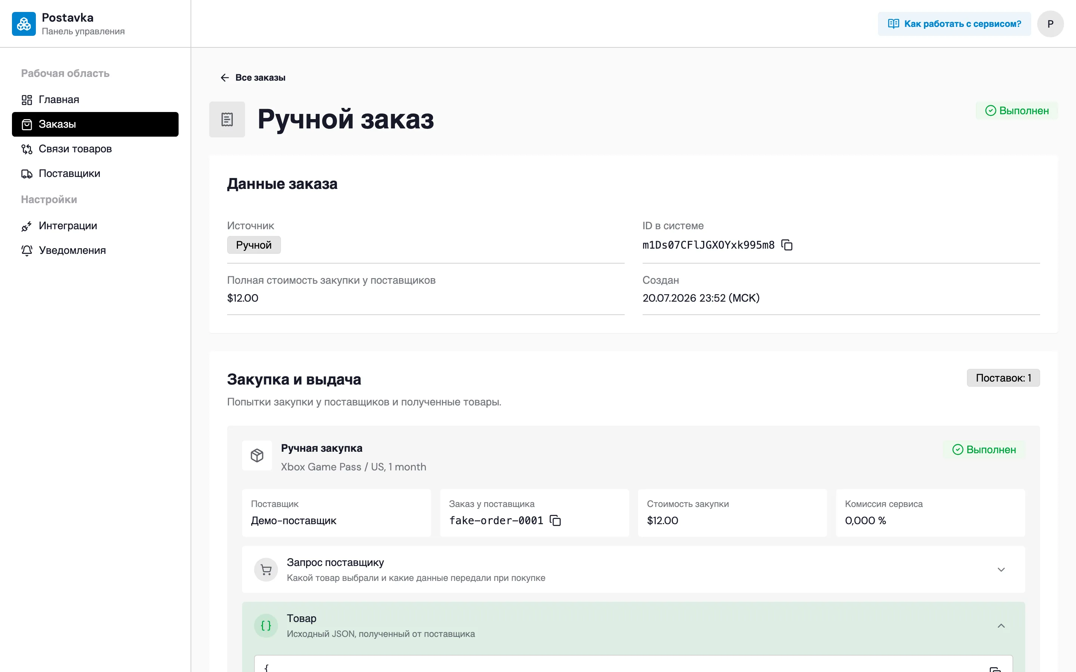Open Интеграции settings
Screen dimensions: 1076x672
tap(95, 226)
